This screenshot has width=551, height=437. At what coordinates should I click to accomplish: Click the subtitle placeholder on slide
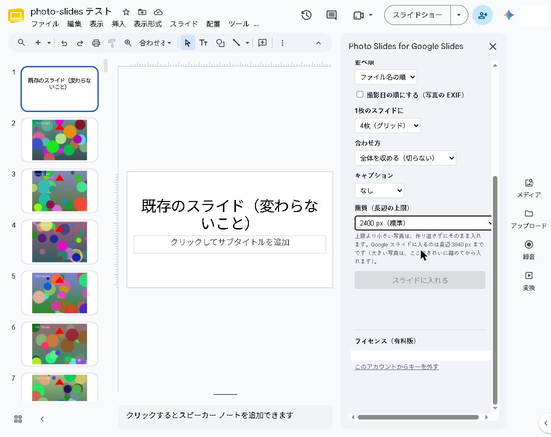(230, 244)
